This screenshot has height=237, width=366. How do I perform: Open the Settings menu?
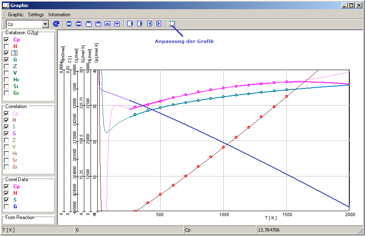coord(36,15)
